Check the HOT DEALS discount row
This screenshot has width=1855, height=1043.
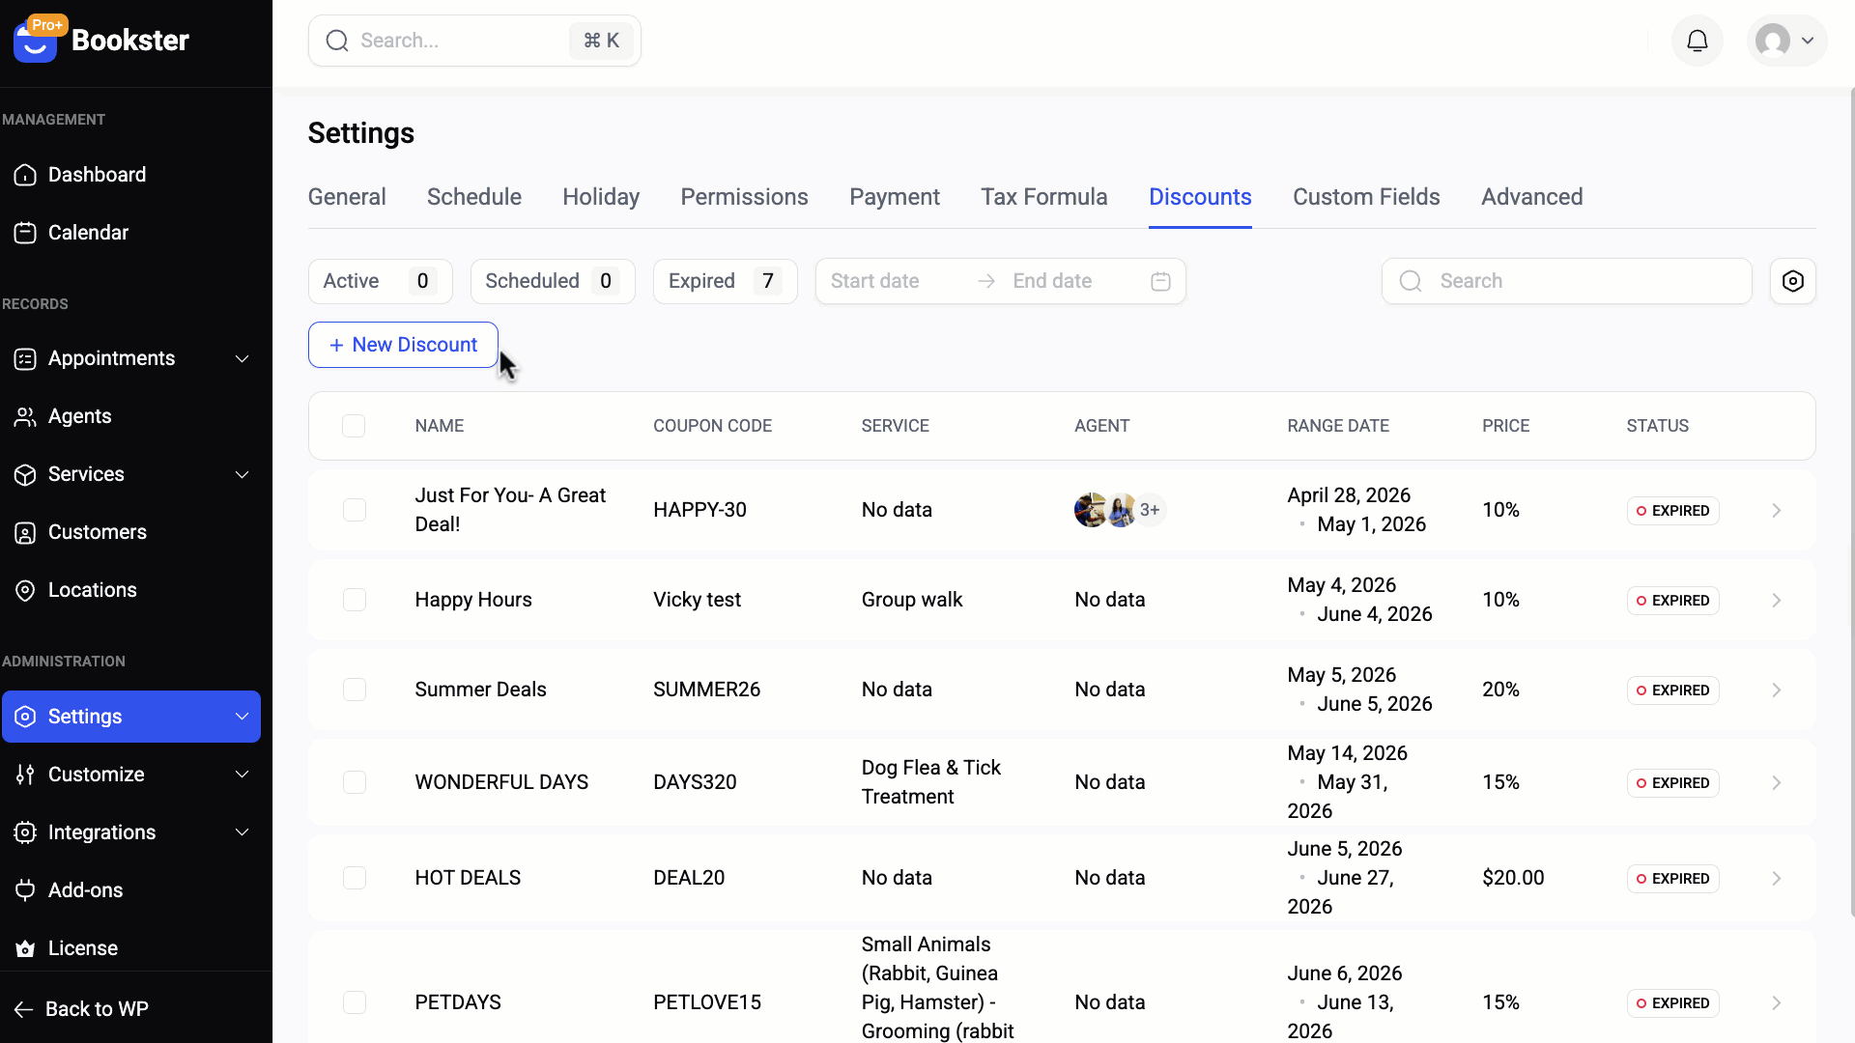(355, 878)
